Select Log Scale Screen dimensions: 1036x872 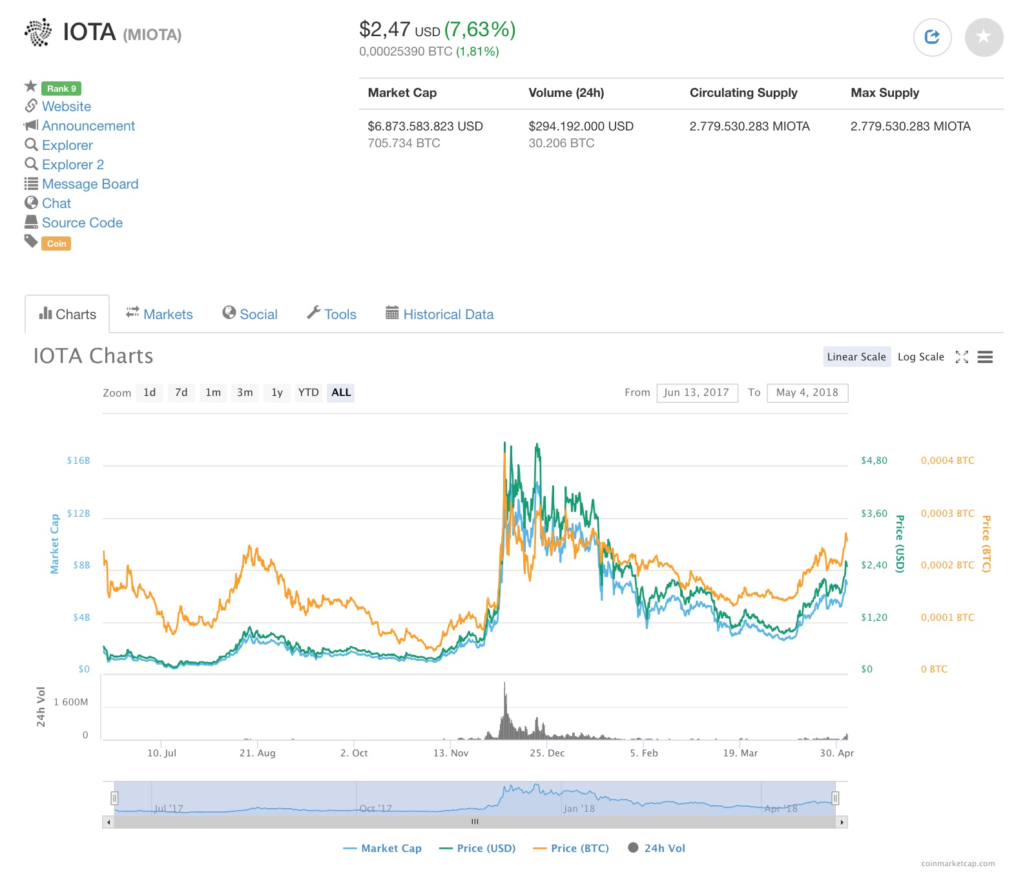coord(921,357)
